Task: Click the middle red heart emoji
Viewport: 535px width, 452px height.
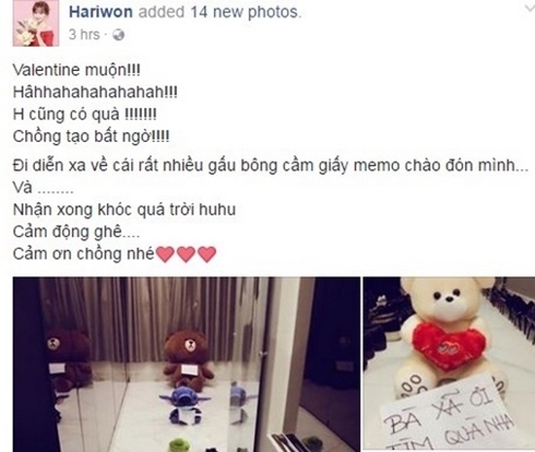Action: pyautogui.click(x=187, y=255)
